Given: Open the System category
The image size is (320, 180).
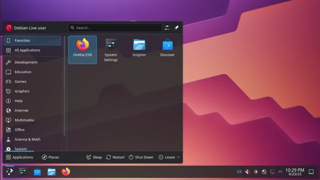Looking at the screenshot, I should click(x=32, y=148).
